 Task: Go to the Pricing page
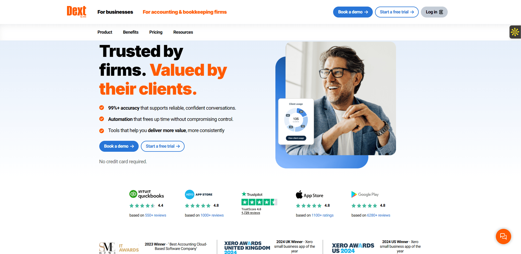[x=156, y=32]
